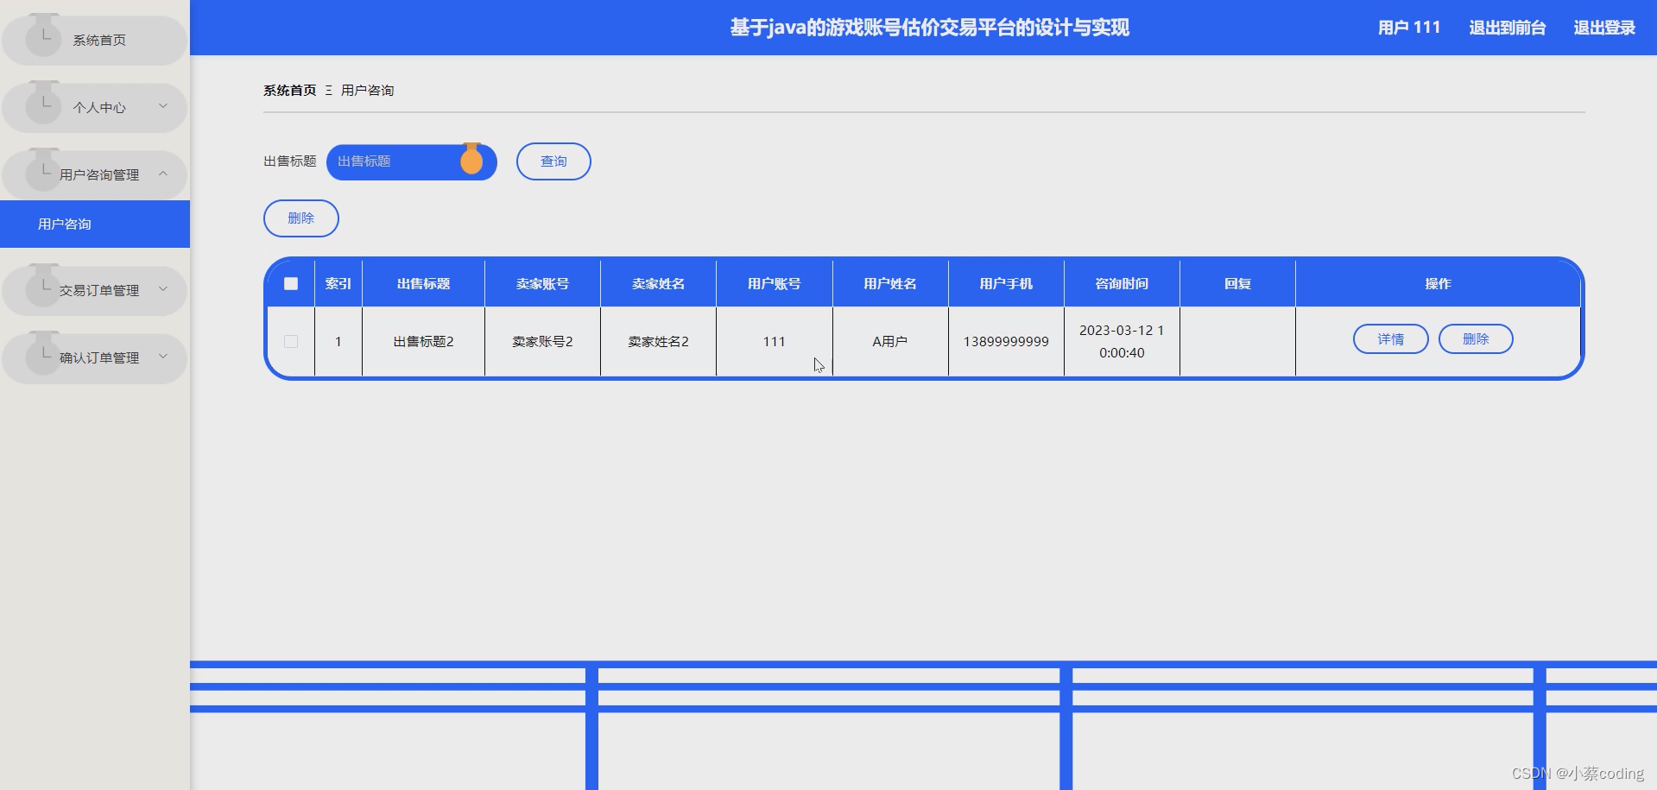Click the 查询 search button
Screen dimensions: 1657x790
pyautogui.click(x=553, y=161)
